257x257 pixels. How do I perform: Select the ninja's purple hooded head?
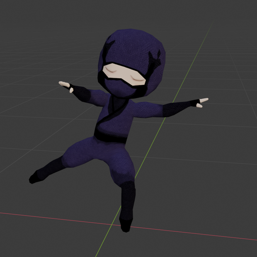(132, 63)
